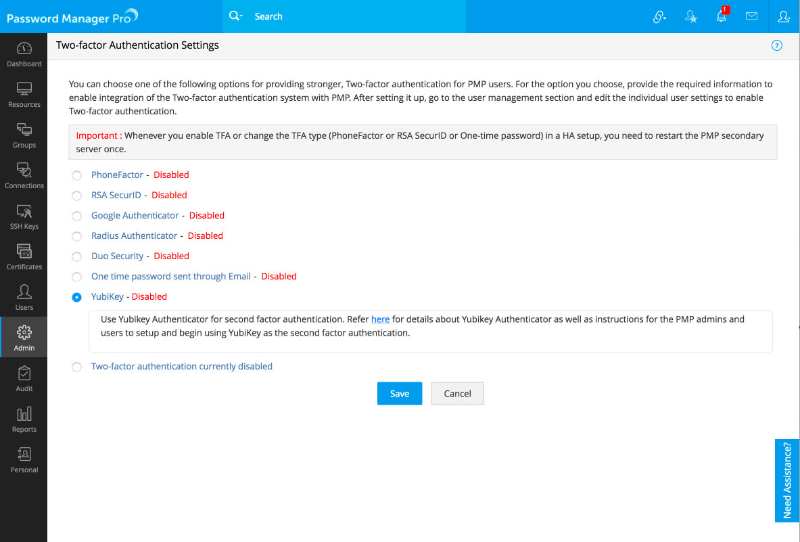The width and height of the screenshot is (800, 542).
Task: Select the Radius Authenticator radio button
Action: 76,236
